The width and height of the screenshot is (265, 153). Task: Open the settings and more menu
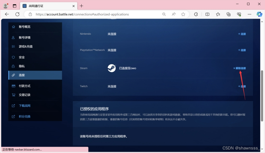[x=249, y=14]
